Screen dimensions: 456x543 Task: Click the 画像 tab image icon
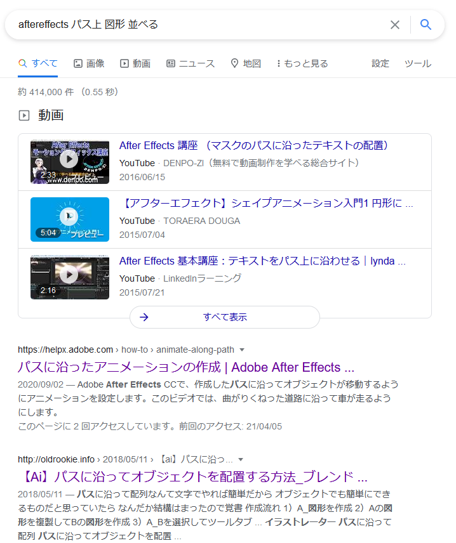pos(78,63)
